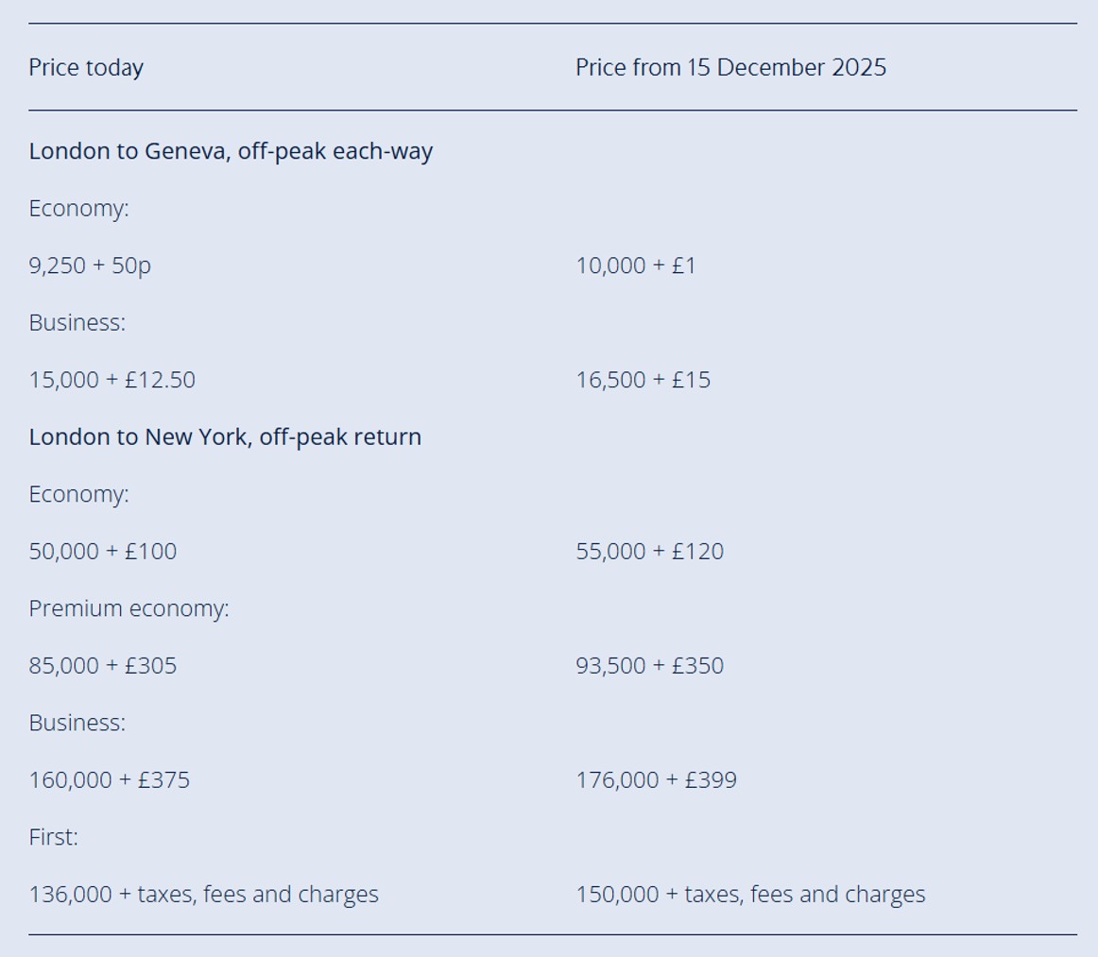Click the "160,000 + £375" price
Screen dimensions: 1098x957
(x=109, y=780)
